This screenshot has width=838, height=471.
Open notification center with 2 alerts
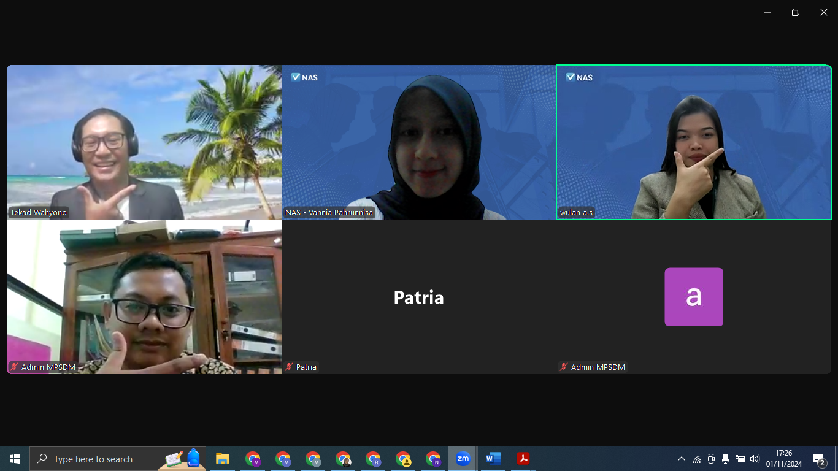pos(818,459)
